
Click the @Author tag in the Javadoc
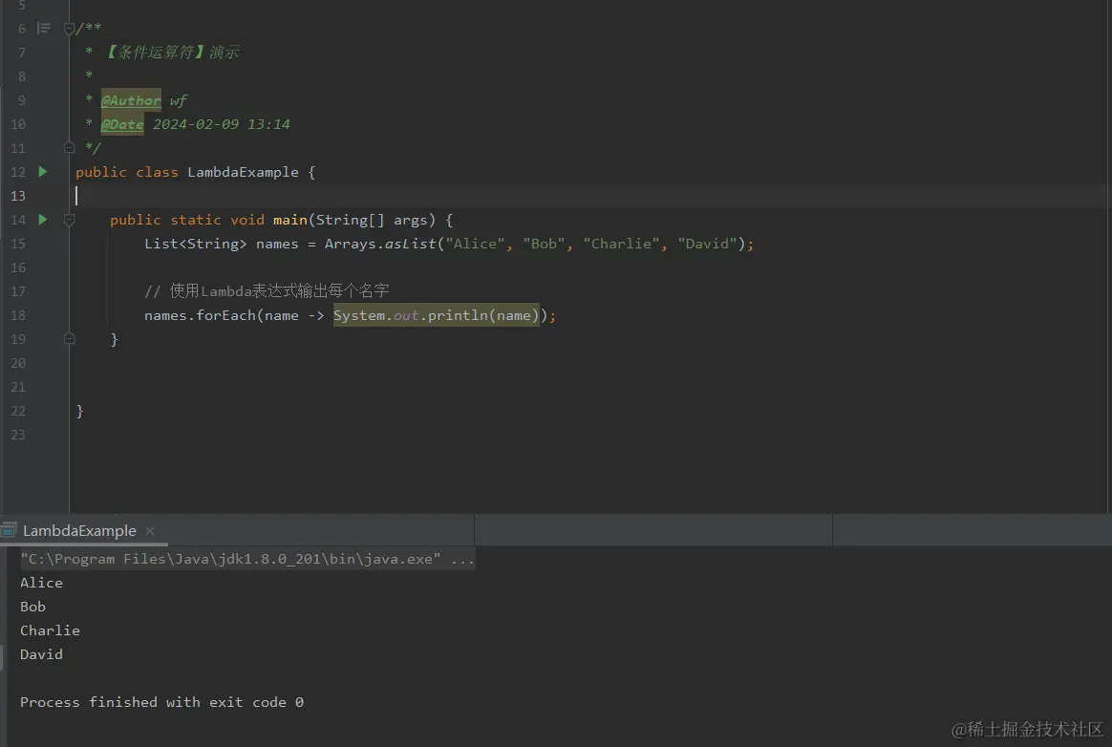pyautogui.click(x=131, y=100)
